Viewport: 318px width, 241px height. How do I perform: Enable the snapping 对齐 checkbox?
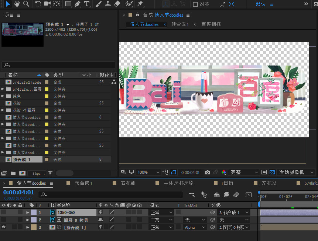[x=195, y=4]
